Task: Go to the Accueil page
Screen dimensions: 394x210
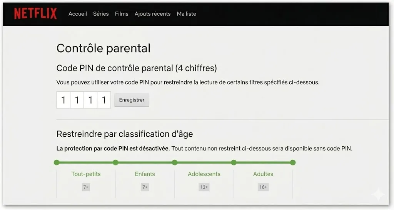Action: [x=78, y=14]
